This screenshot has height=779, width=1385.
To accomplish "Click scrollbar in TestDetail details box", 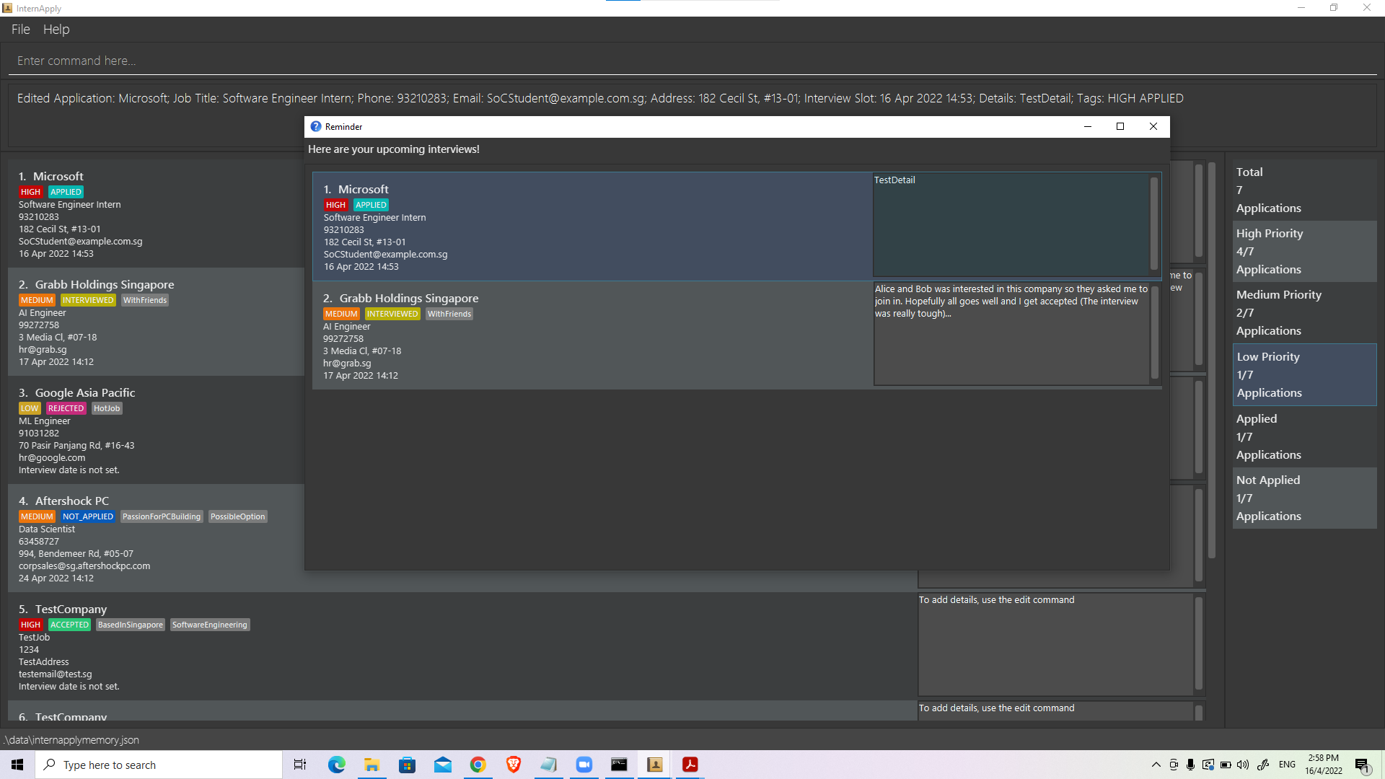I will click(1153, 224).
